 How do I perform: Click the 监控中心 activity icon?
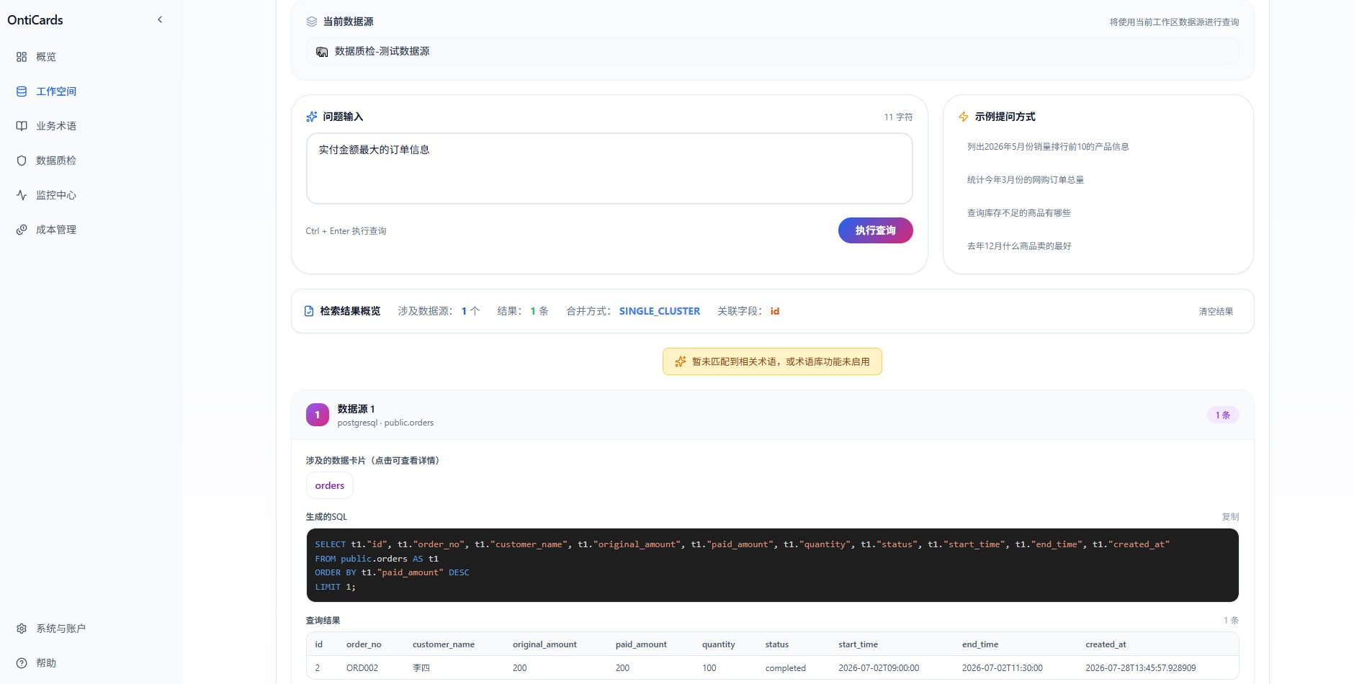click(22, 195)
